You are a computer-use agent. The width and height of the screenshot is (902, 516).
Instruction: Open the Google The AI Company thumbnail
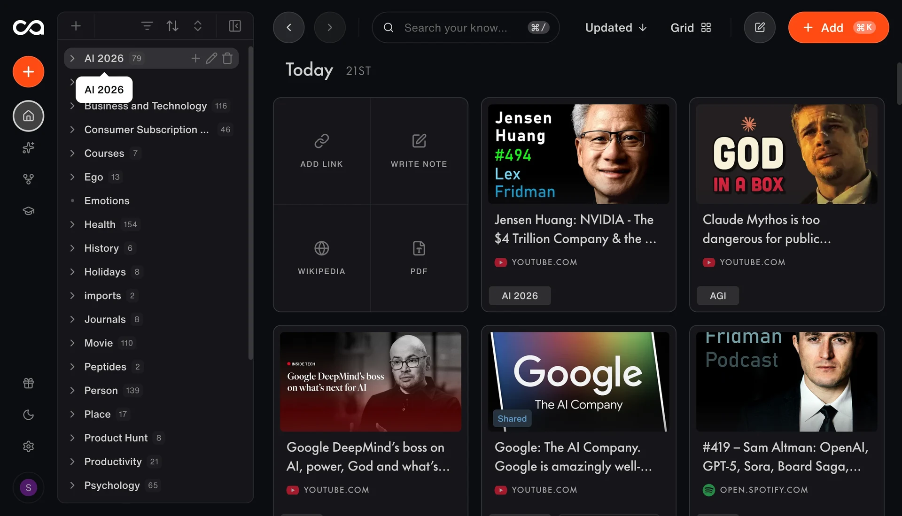pos(579,382)
